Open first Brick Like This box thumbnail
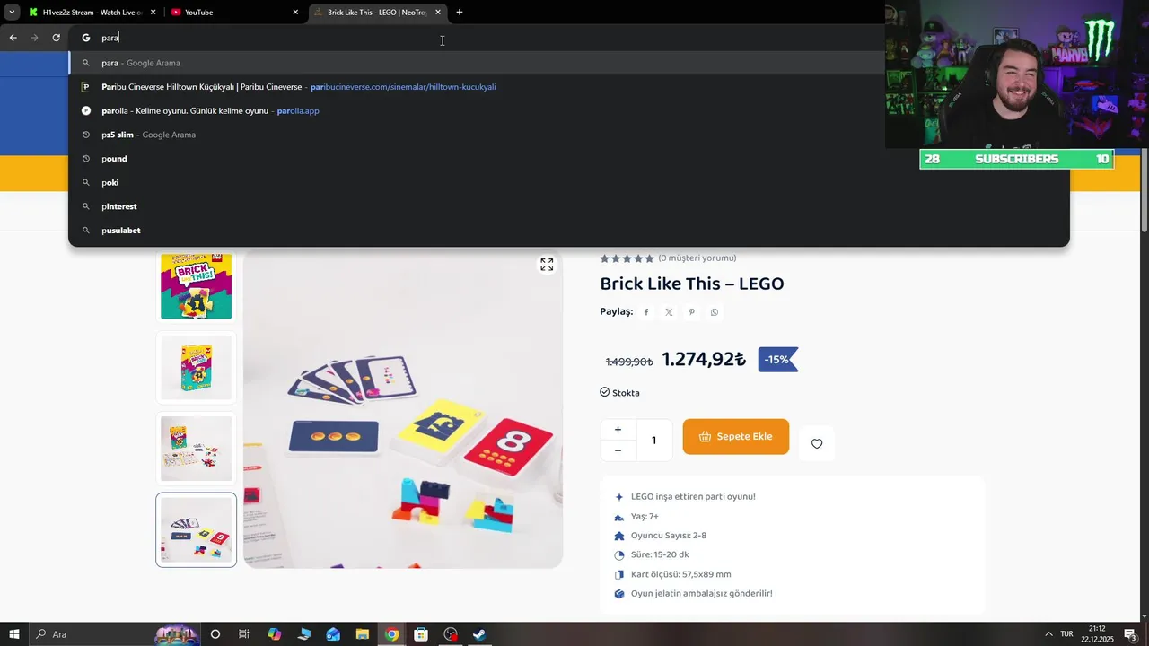This screenshot has height=646, width=1149. (x=197, y=285)
